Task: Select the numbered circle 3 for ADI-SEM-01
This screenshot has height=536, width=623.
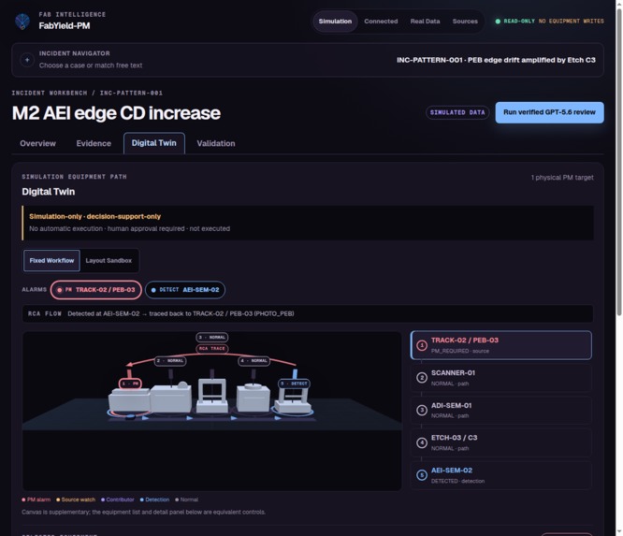Action: 422,410
